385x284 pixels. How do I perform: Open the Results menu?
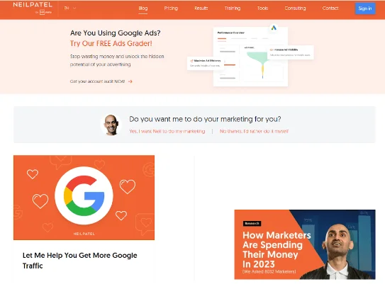201,8
